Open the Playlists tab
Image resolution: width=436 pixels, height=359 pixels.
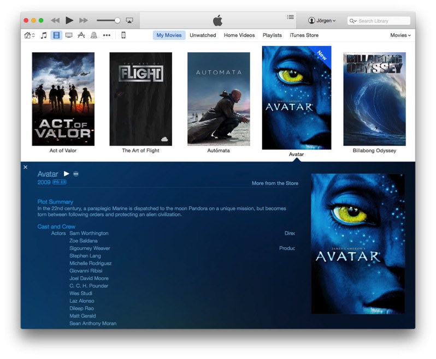[272, 35]
